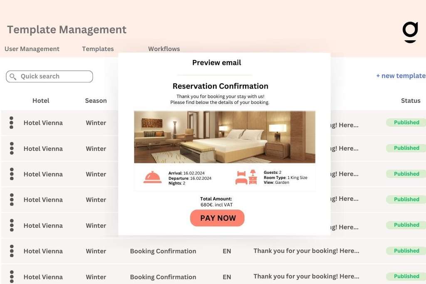Open the kebab menu on the fourth Hotel Vienna row

tap(11, 200)
